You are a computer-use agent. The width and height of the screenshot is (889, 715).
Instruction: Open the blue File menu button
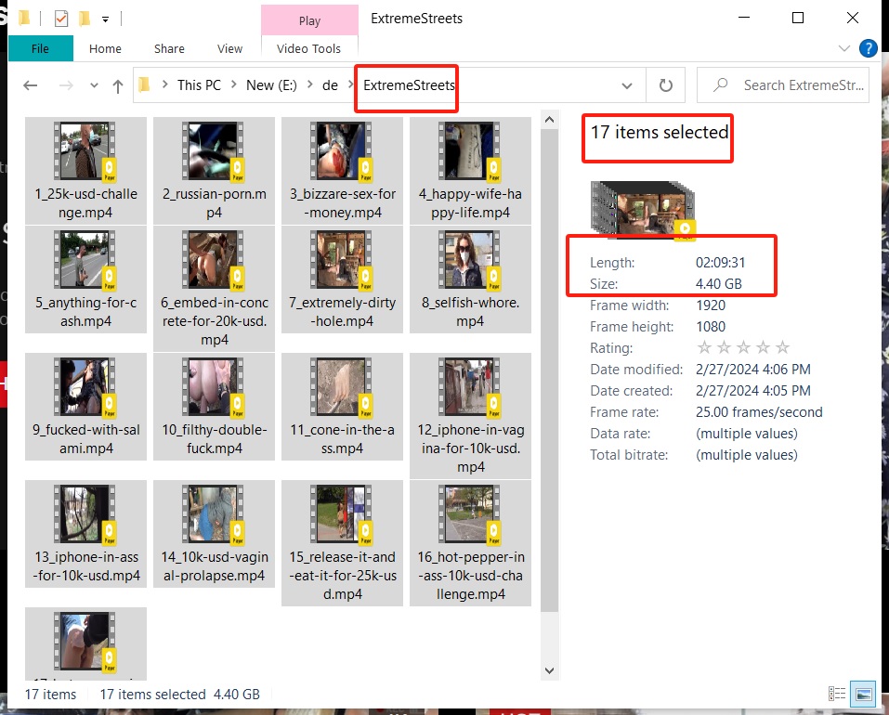(x=40, y=48)
